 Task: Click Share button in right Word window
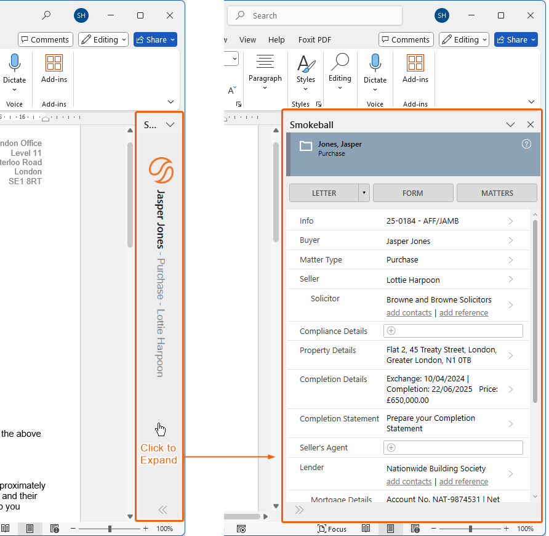pyautogui.click(x=516, y=39)
